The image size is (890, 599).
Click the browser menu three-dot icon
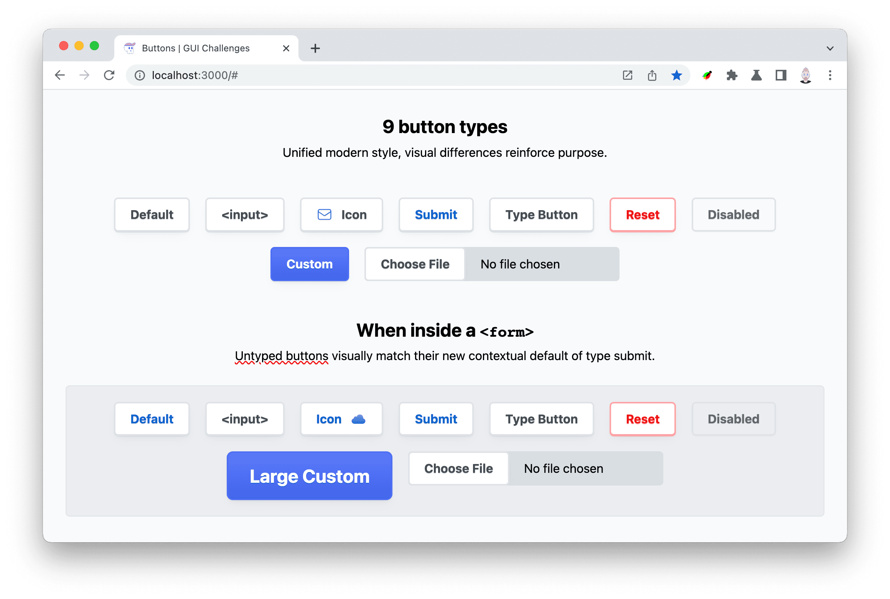tap(830, 75)
